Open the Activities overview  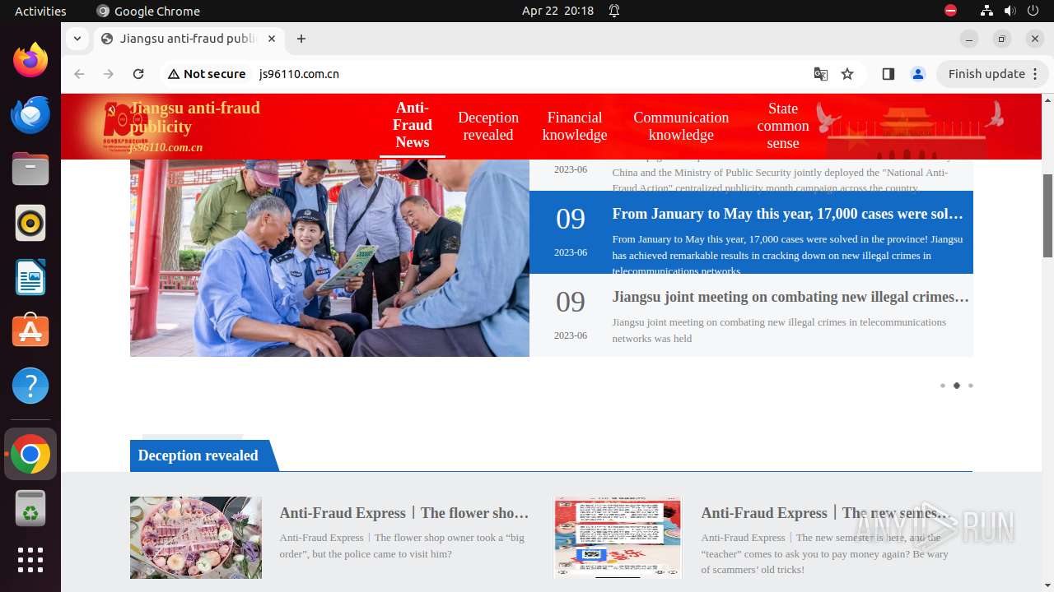[40, 11]
